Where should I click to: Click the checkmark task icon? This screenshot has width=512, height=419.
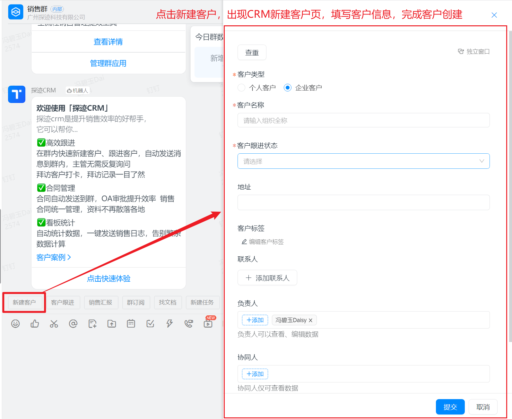click(x=150, y=324)
